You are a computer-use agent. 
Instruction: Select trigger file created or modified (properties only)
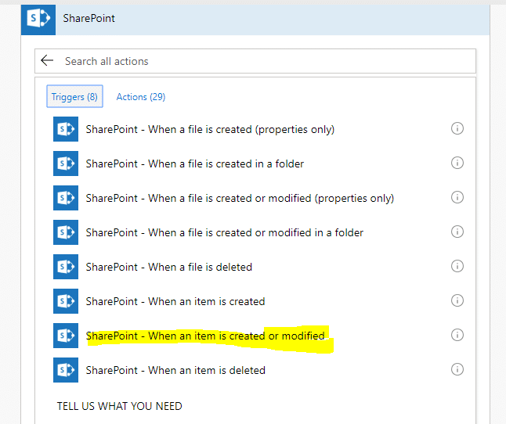[240, 199]
